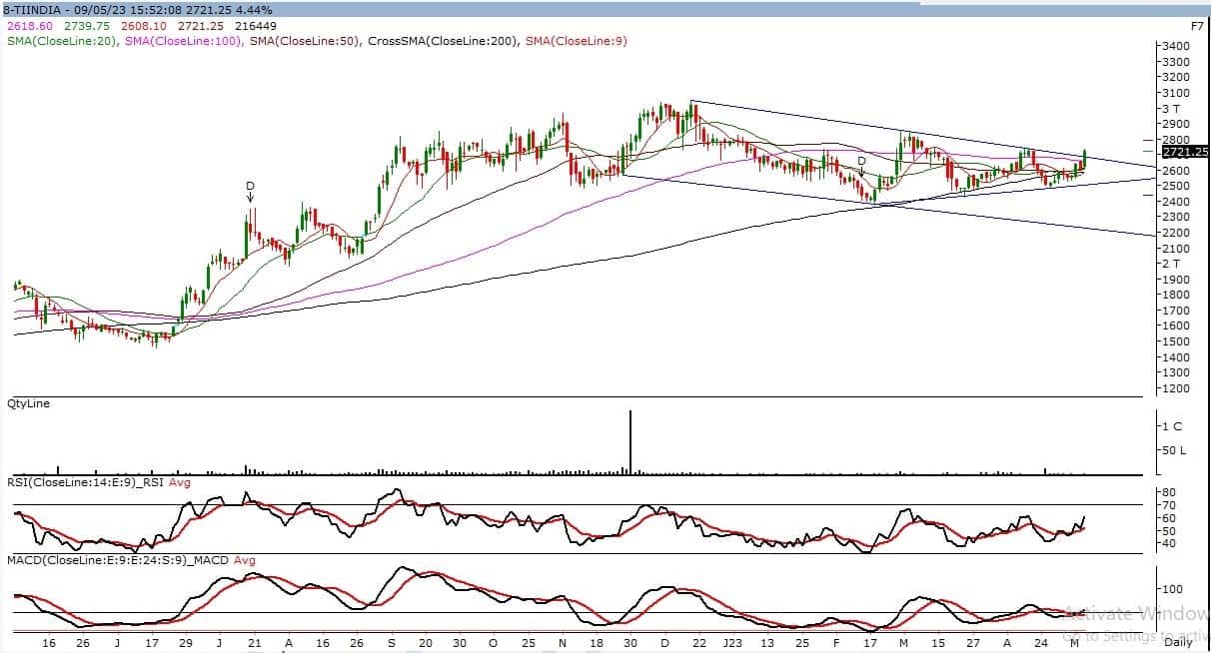Select the red SMA(CloseLine:9) legend label
Image resolution: width=1211 pixels, height=653 pixels.
pyautogui.click(x=576, y=41)
